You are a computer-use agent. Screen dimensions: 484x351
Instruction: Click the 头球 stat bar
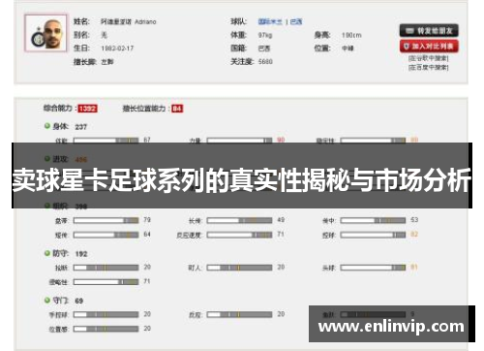coord(373,268)
